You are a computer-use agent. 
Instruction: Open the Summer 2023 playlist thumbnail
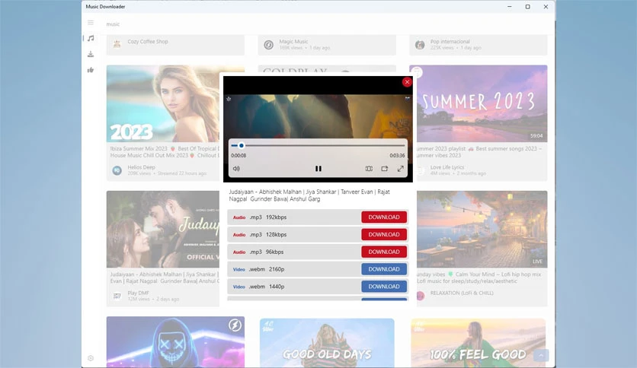click(482, 103)
